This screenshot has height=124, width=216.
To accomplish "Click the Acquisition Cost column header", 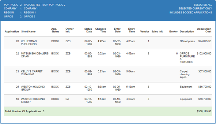I will [x=204, y=30].
